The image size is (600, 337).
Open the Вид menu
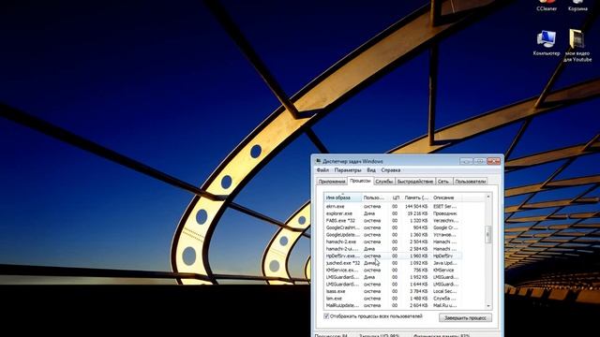tap(371, 170)
